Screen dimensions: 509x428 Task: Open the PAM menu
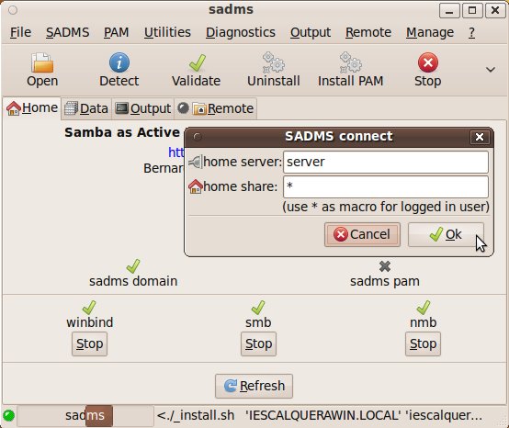coord(116,32)
